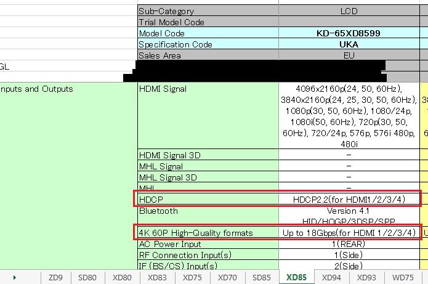This screenshot has width=428, height=284.
Task: Select the HDCP2.2(for HDMI1/2/3/4) cell
Action: [x=349, y=200]
